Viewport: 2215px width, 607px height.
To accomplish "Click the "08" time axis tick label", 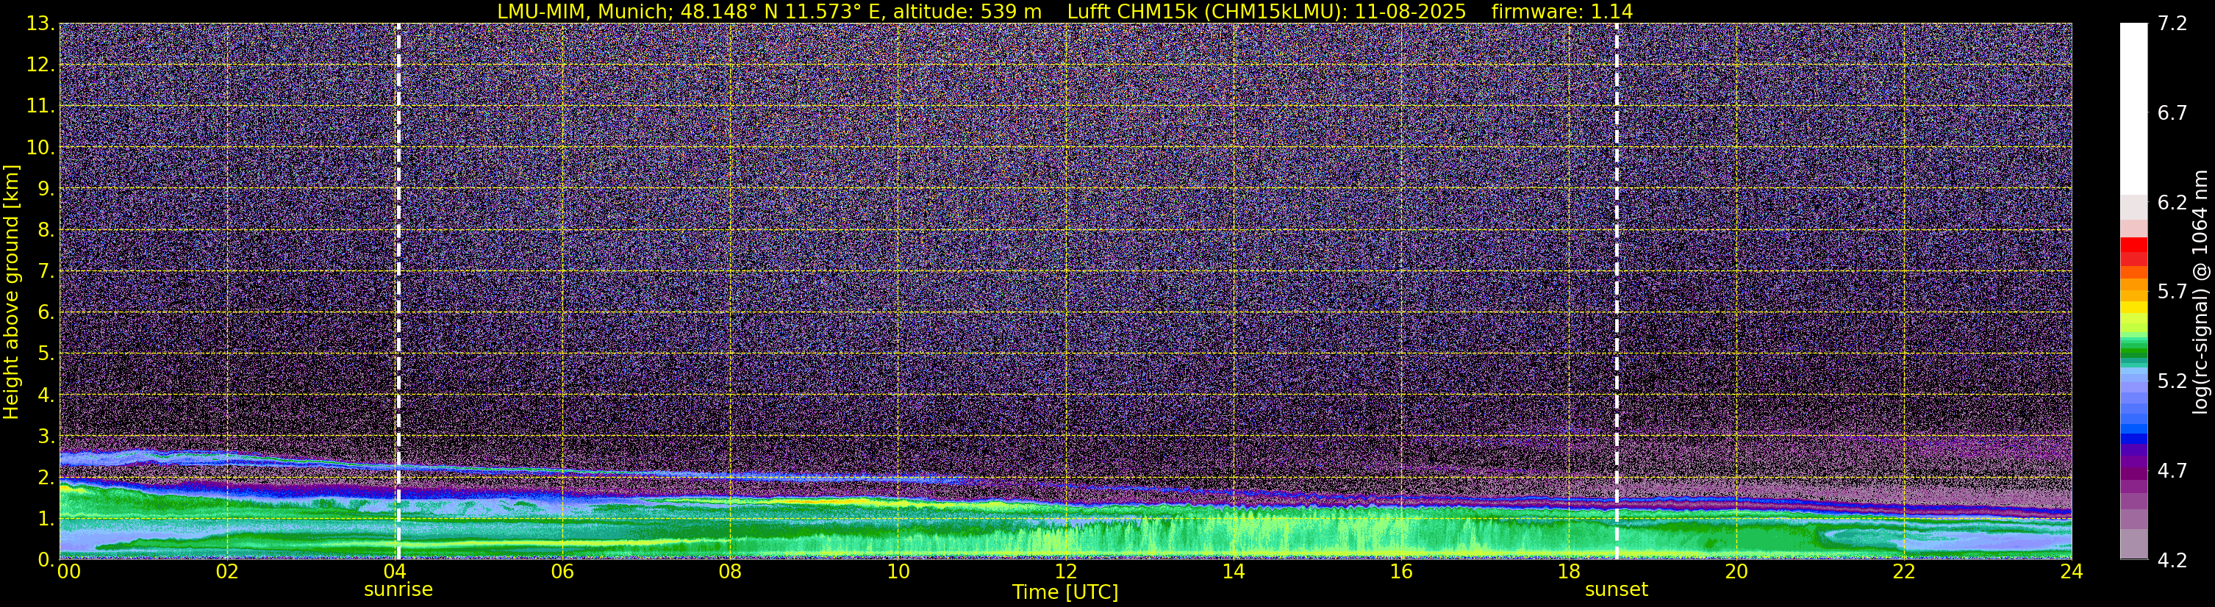I will 730,572.
